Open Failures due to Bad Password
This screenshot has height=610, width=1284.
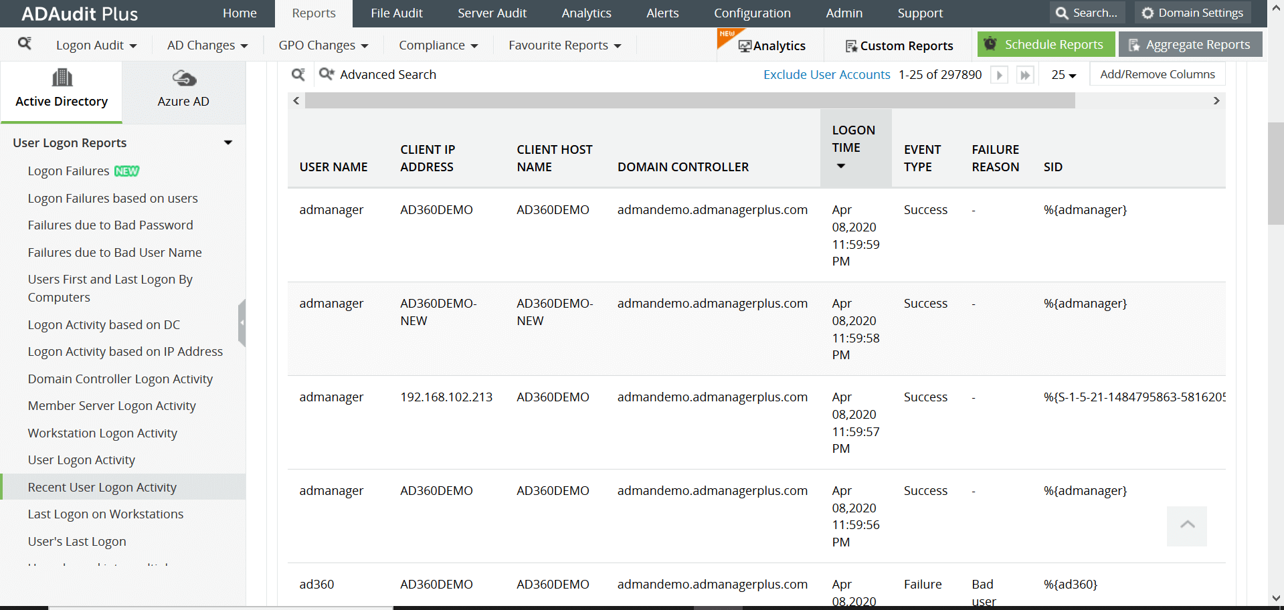click(110, 225)
